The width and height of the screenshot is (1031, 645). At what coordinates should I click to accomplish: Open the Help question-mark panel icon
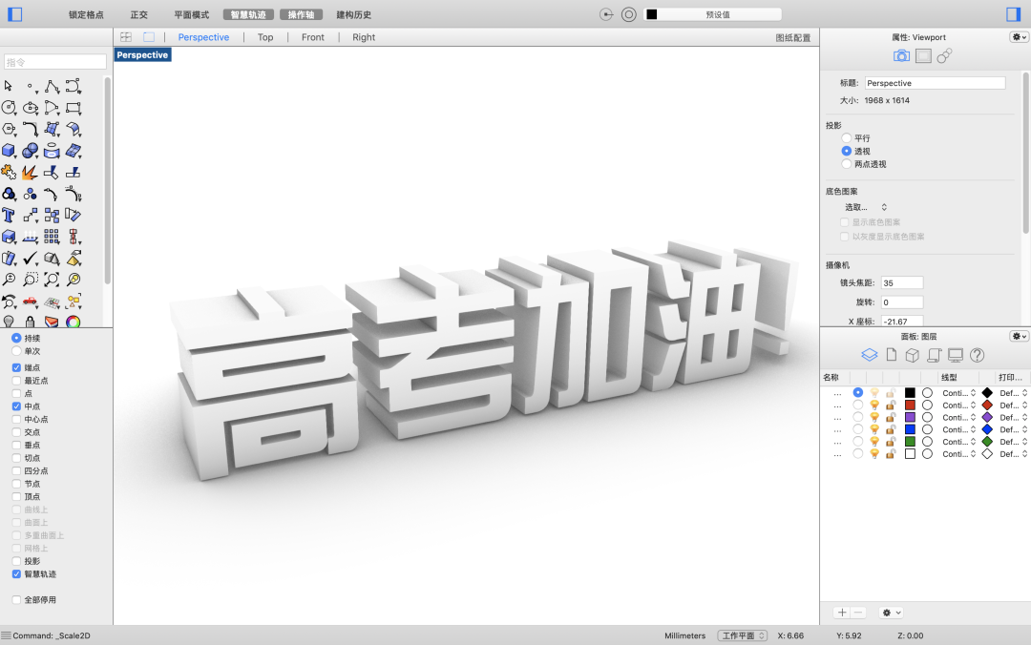tap(977, 355)
